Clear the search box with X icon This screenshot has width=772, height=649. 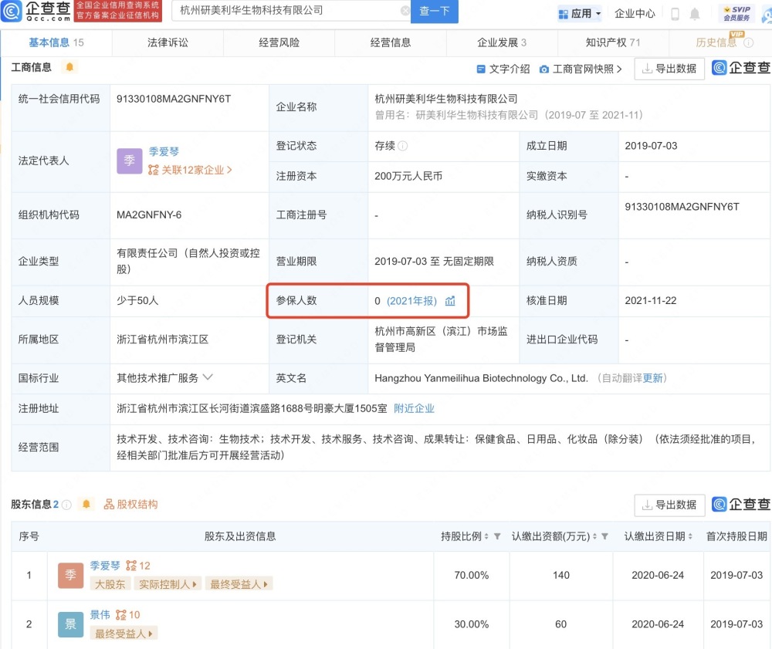pyautogui.click(x=405, y=10)
